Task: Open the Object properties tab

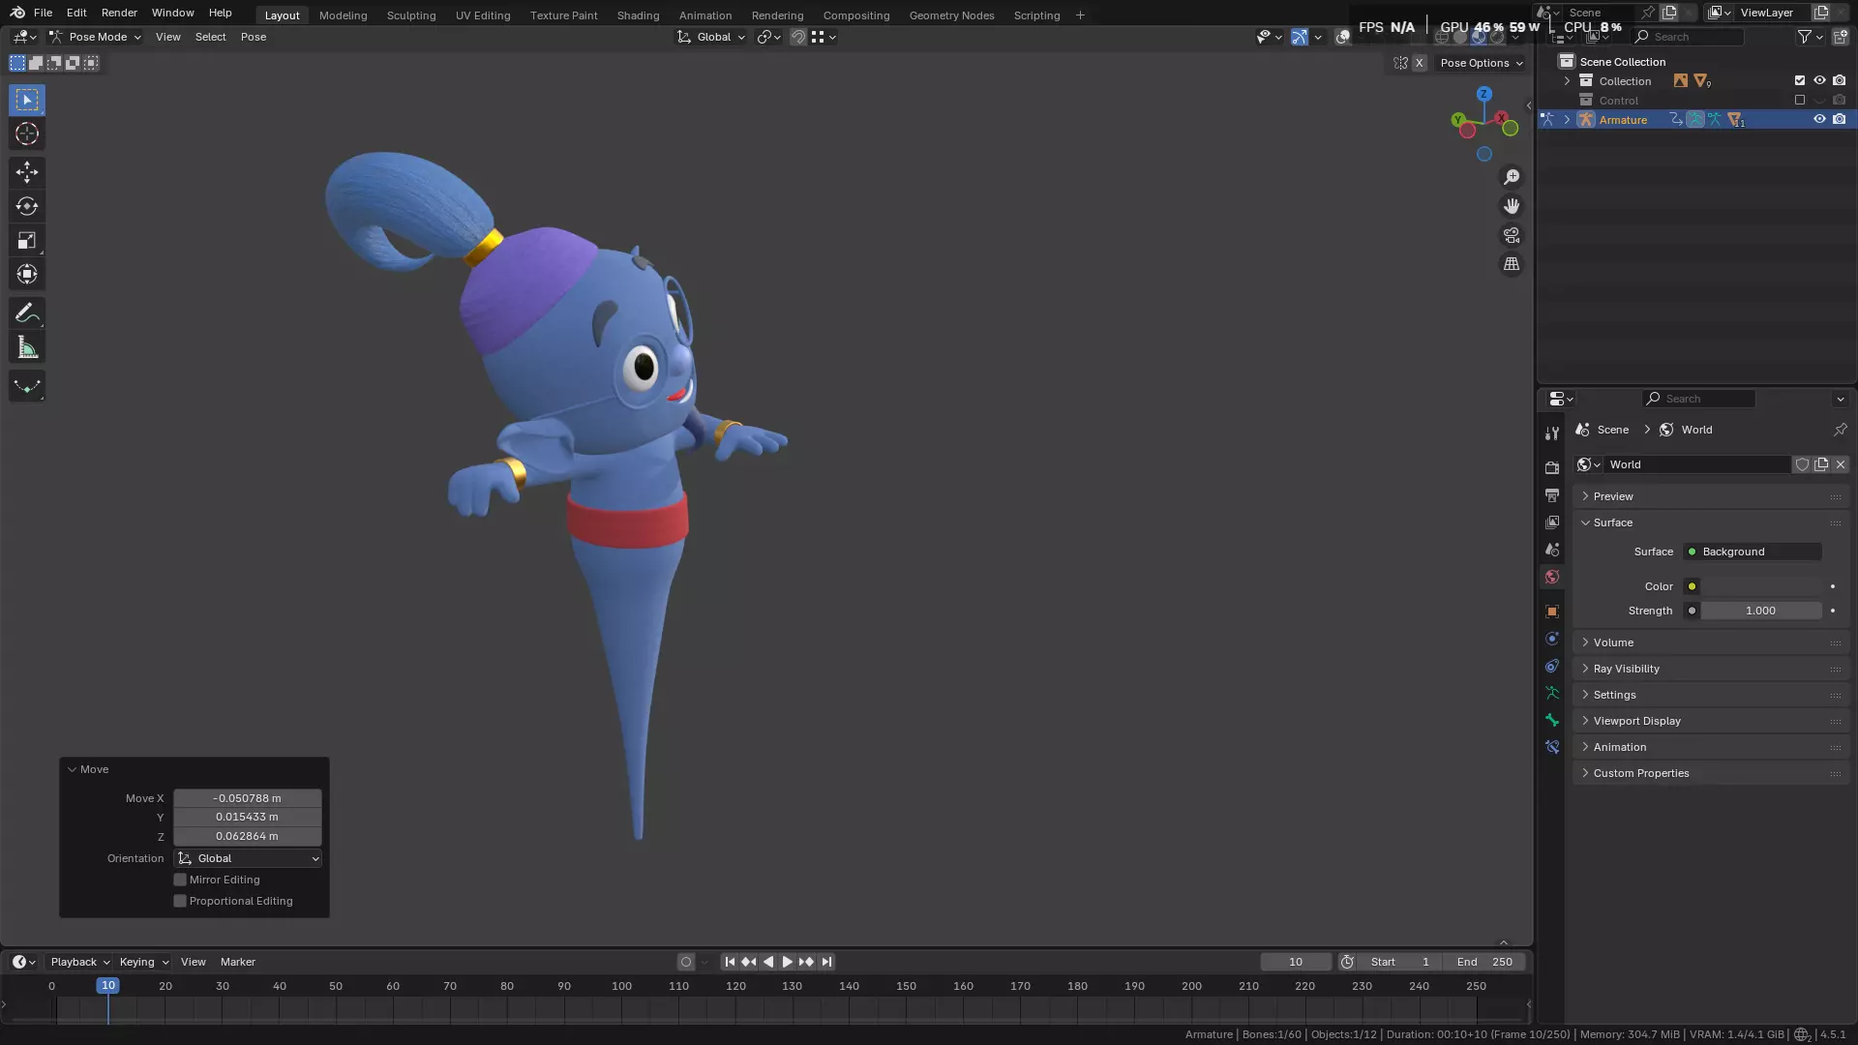Action: coord(1552,612)
